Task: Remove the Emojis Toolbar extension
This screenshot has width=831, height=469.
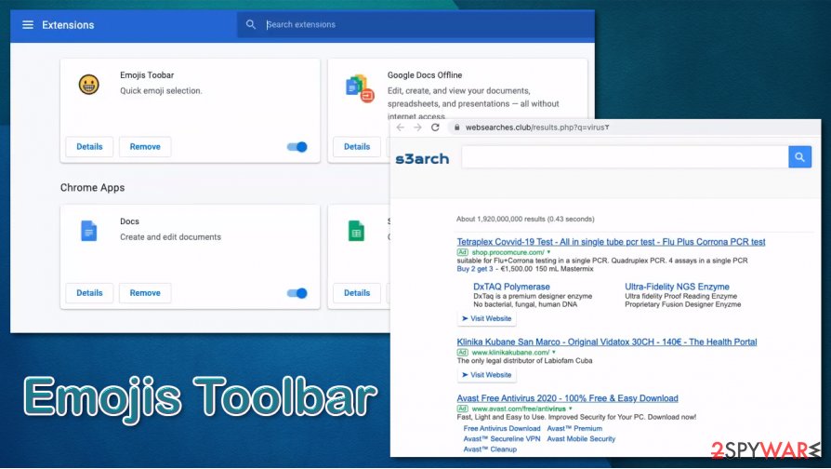Action: tap(145, 146)
